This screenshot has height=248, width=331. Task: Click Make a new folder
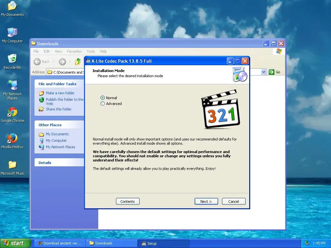pyautogui.click(x=60, y=93)
